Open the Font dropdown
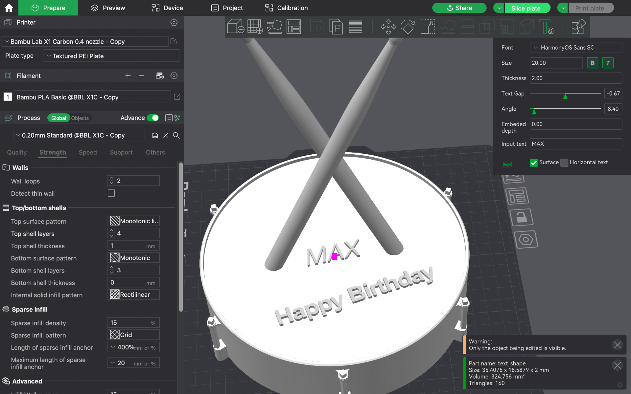 (x=576, y=48)
